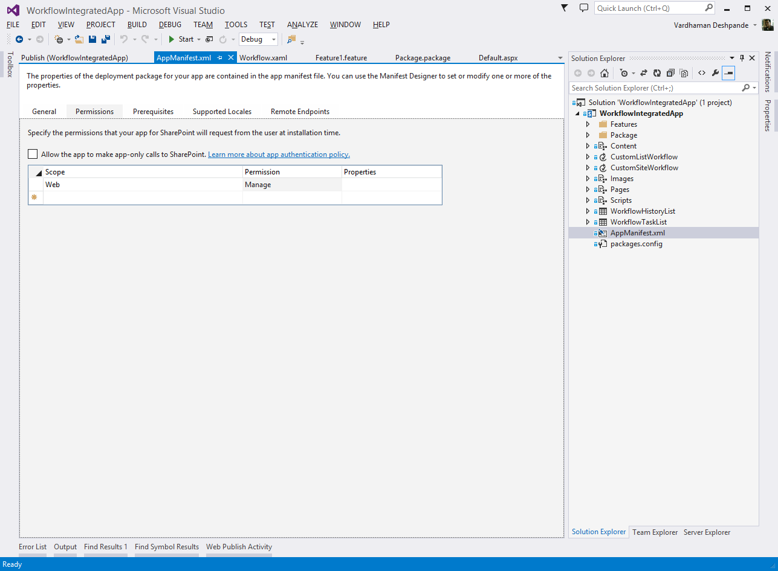Open the BUILD menu
Screen dimensions: 778x571
tap(137, 25)
